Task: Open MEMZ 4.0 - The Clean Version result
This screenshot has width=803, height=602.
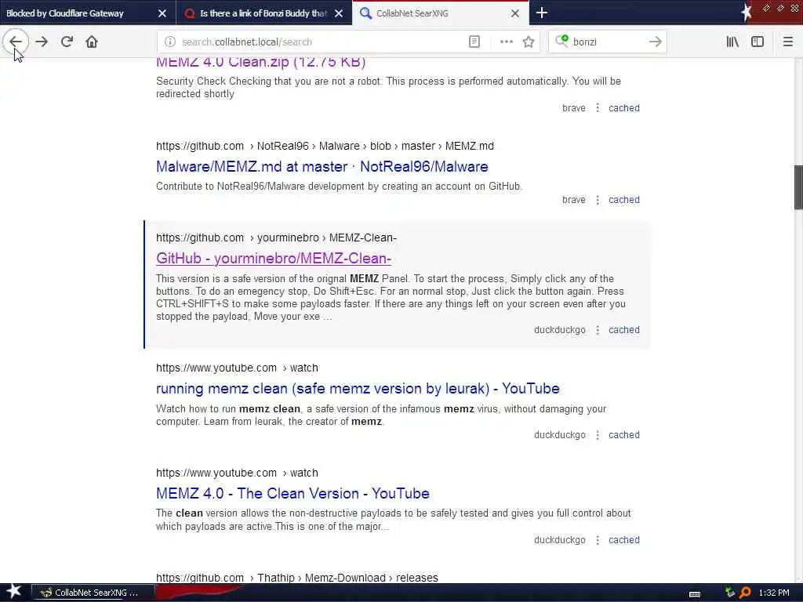Action: pos(292,494)
